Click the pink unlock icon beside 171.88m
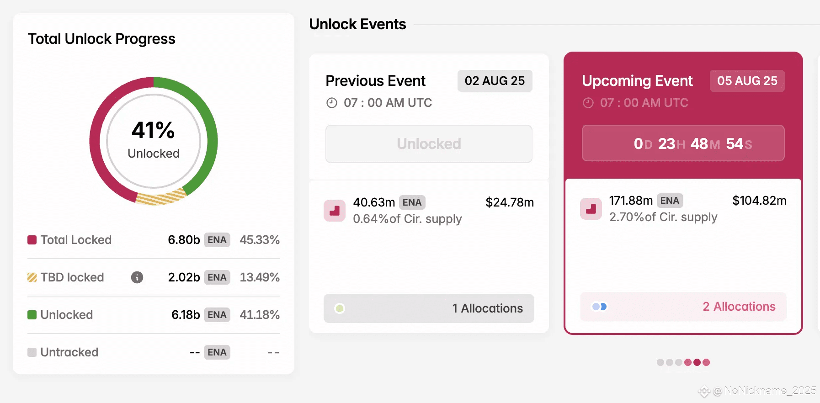The height and width of the screenshot is (403, 820). pos(591,209)
